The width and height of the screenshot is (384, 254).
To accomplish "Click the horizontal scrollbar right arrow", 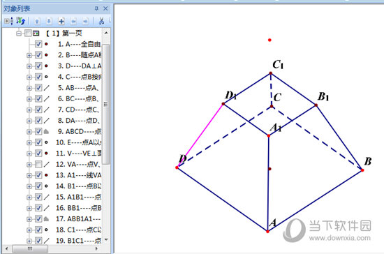I will pyautogui.click(x=96, y=248).
